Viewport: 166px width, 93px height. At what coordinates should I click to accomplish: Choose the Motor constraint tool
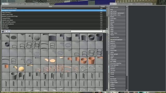pos(117,20)
